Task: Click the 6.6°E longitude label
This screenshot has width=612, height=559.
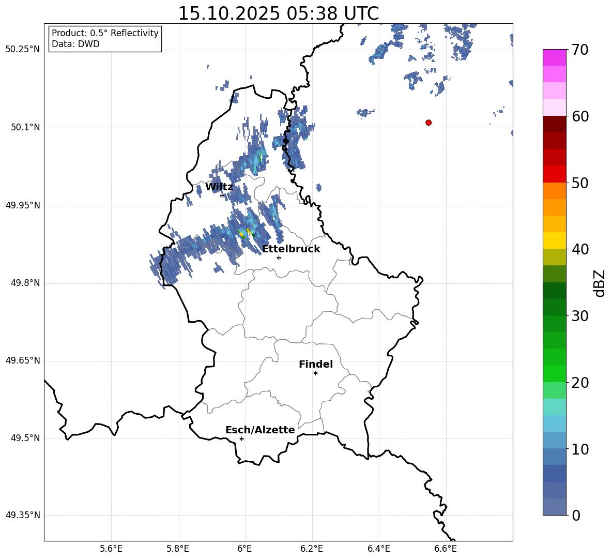Action: [446, 549]
